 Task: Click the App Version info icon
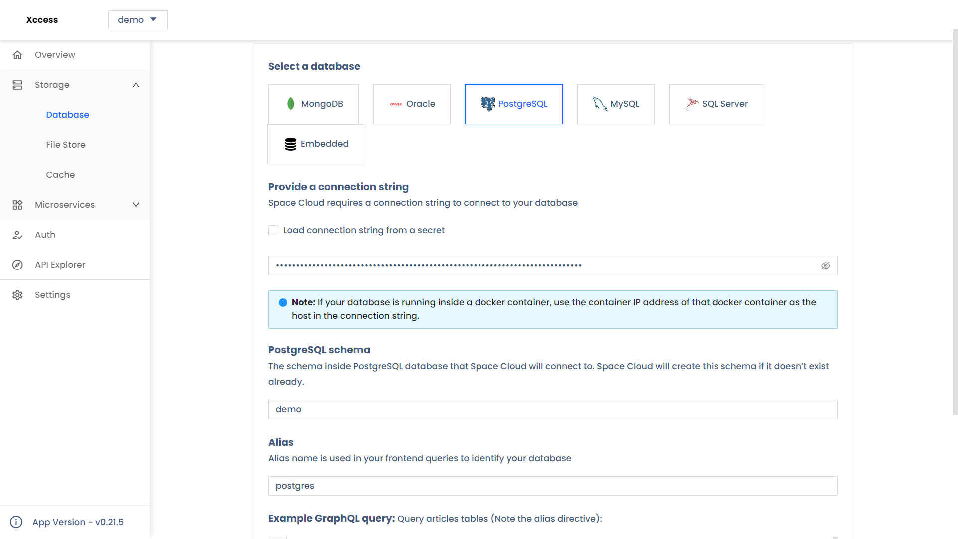16,522
